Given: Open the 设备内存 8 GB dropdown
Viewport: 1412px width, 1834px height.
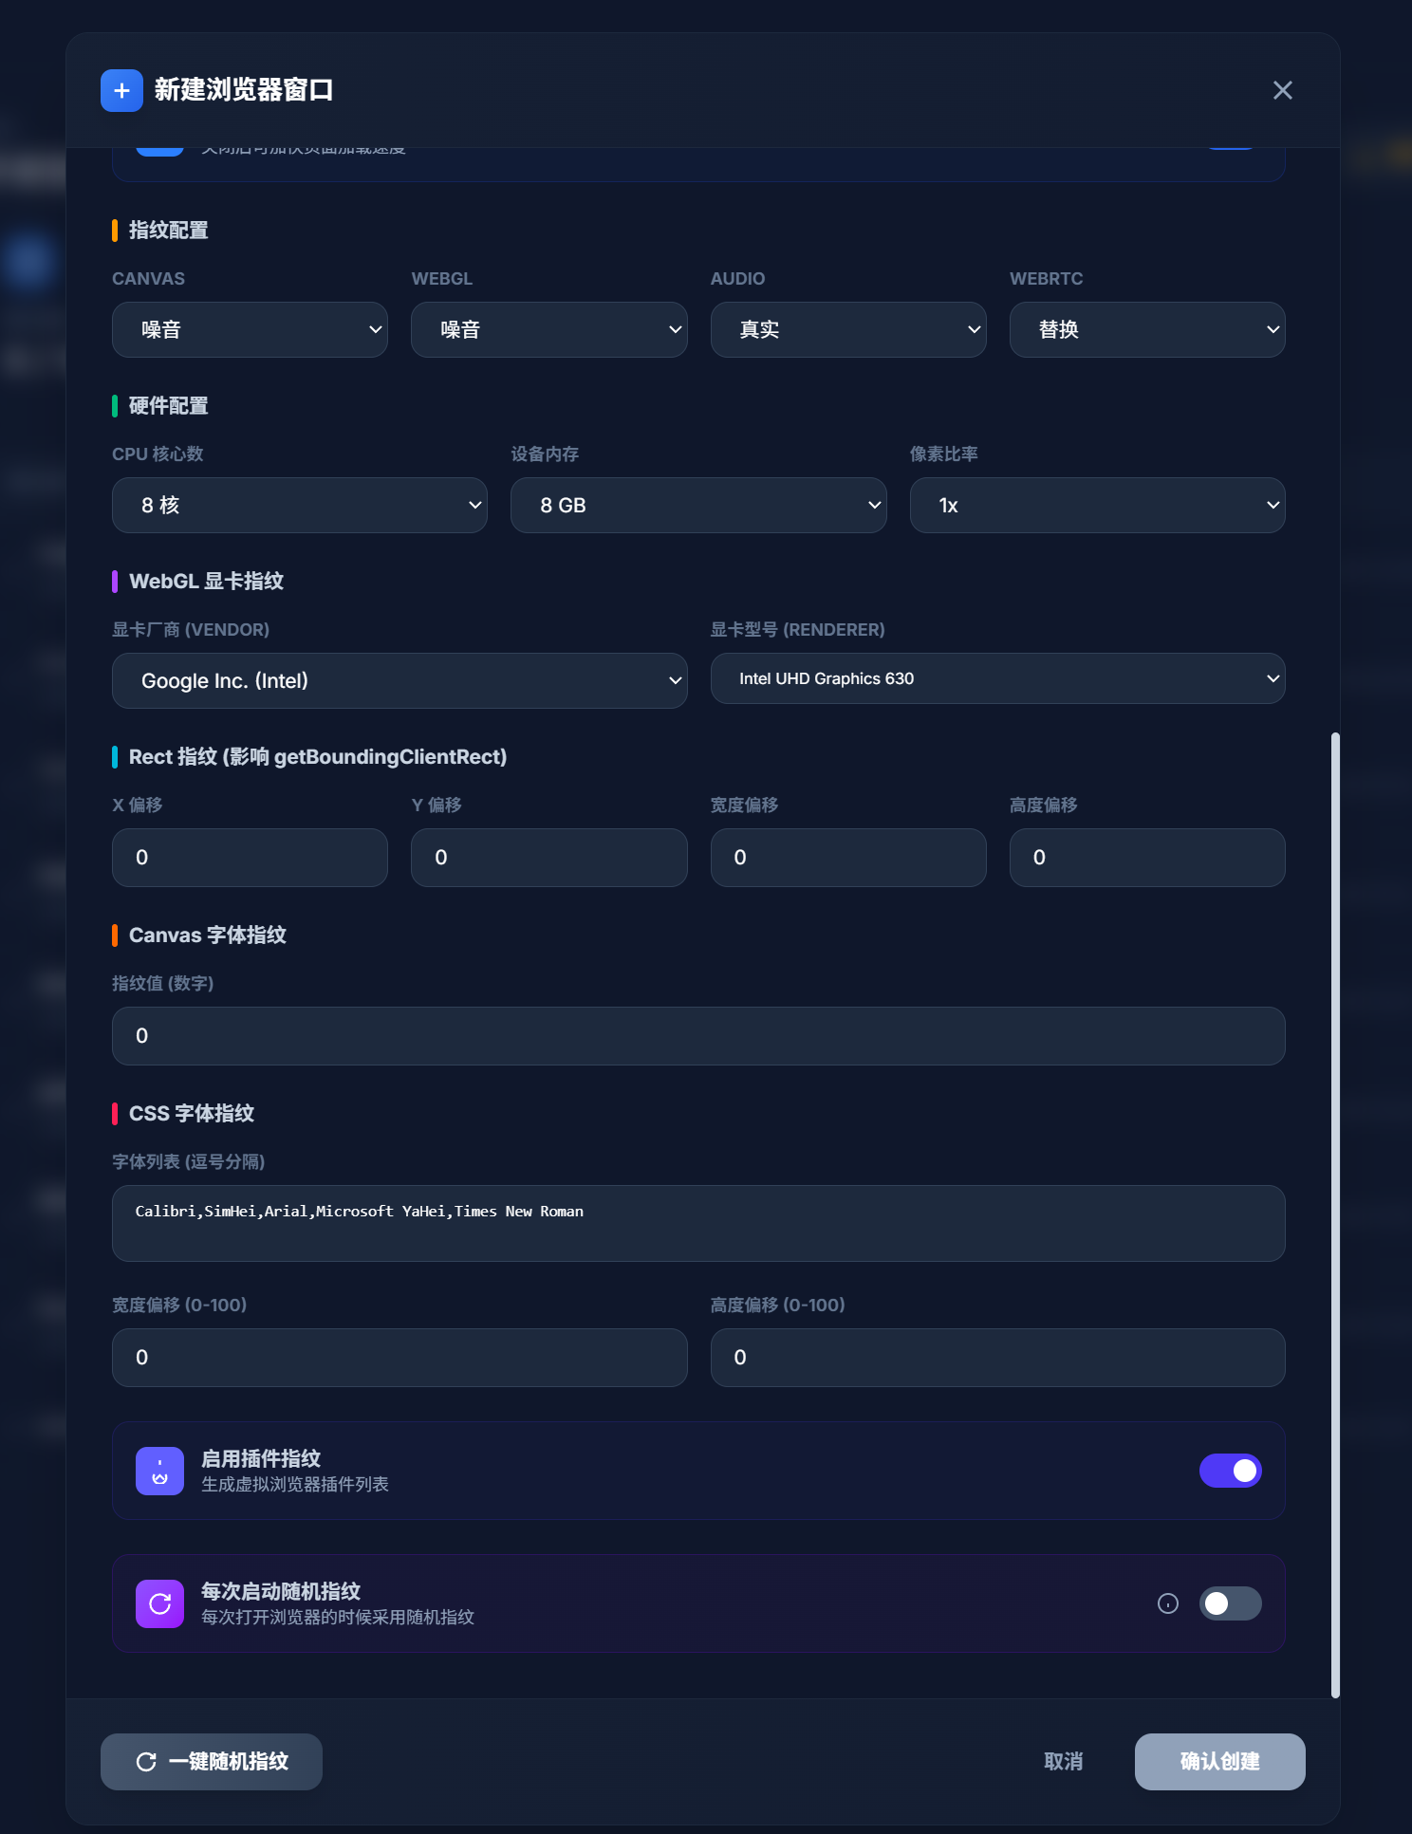Looking at the screenshot, I should pyautogui.click(x=697, y=506).
